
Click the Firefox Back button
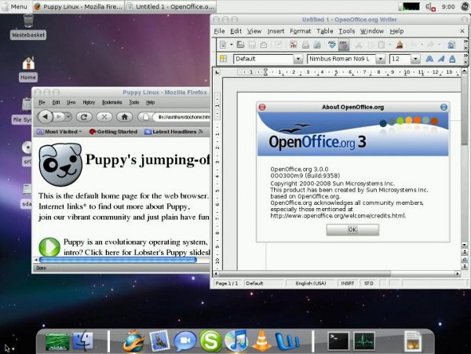(x=46, y=116)
